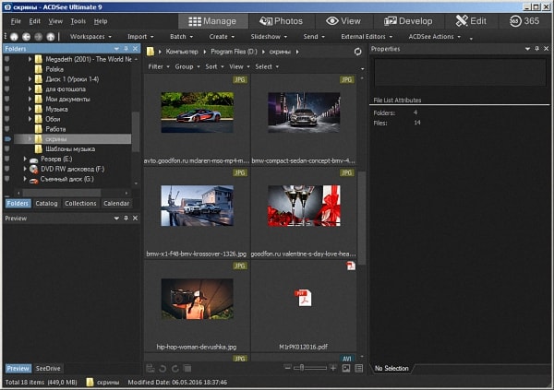Expand the Резерв (E:) drive node
554x390 pixels.
24,160
